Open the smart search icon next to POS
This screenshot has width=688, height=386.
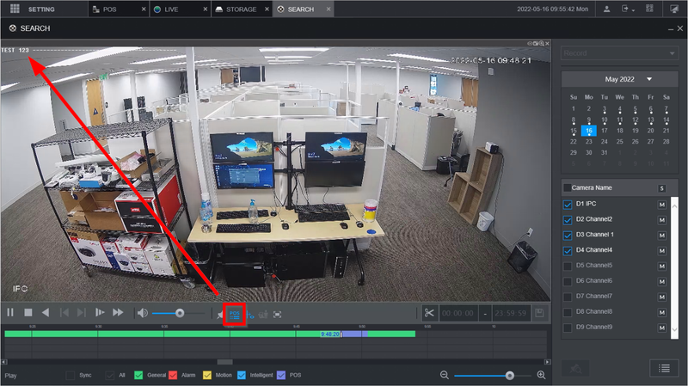[250, 315]
